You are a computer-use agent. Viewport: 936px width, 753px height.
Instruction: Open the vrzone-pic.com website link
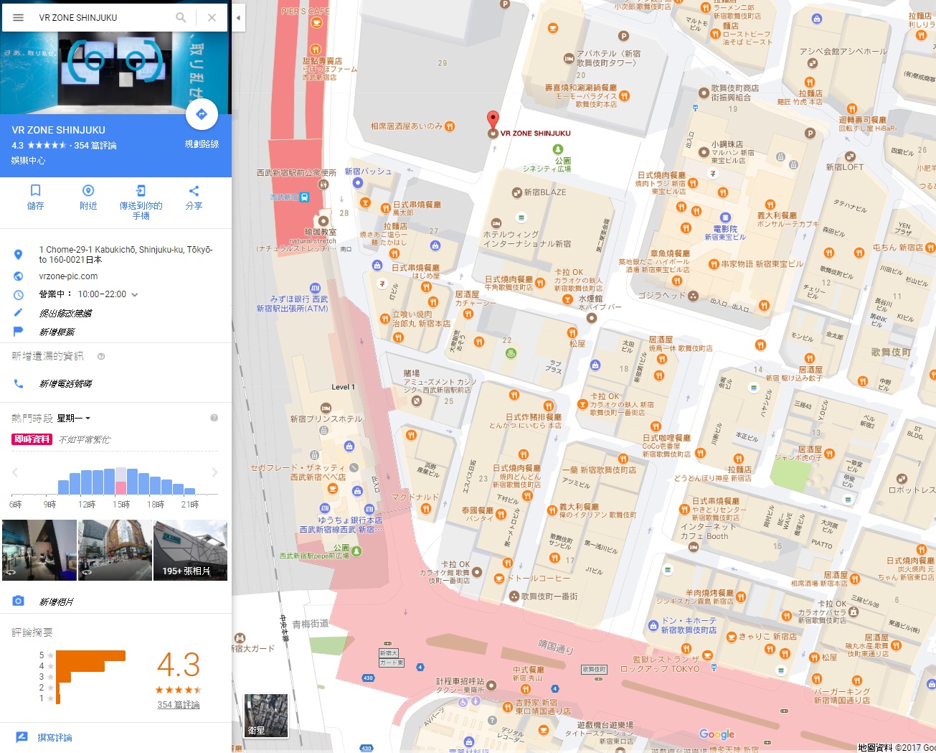(68, 276)
